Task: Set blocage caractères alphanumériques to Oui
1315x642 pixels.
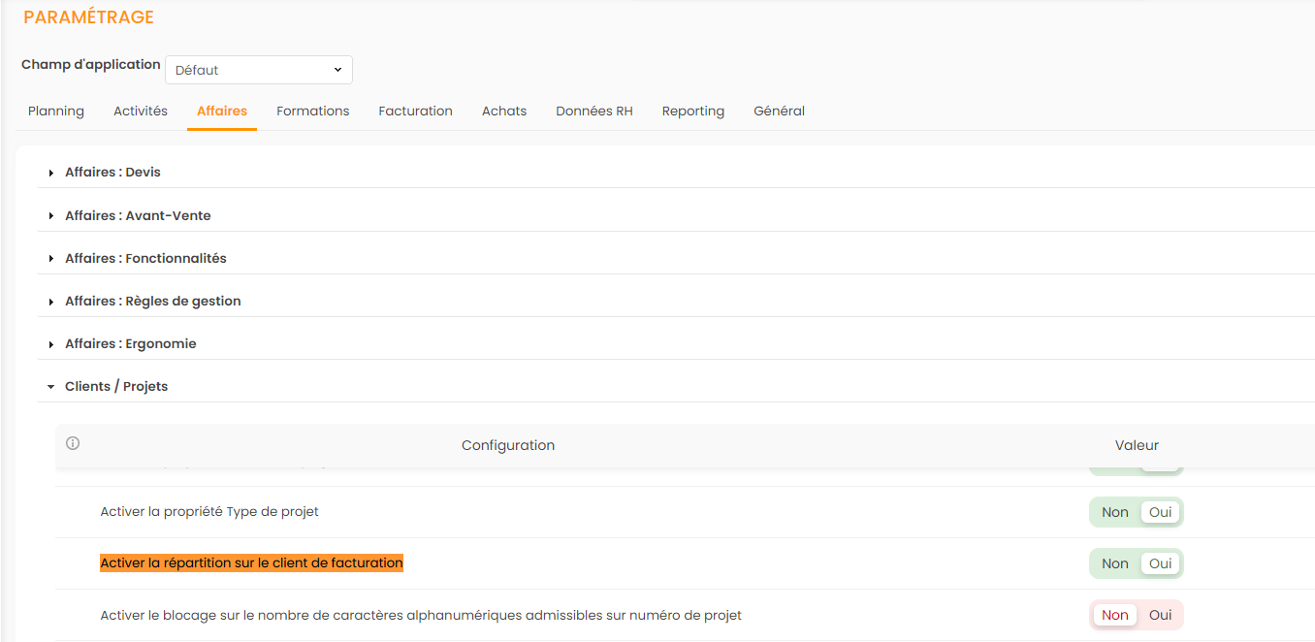Action: pyautogui.click(x=1160, y=615)
